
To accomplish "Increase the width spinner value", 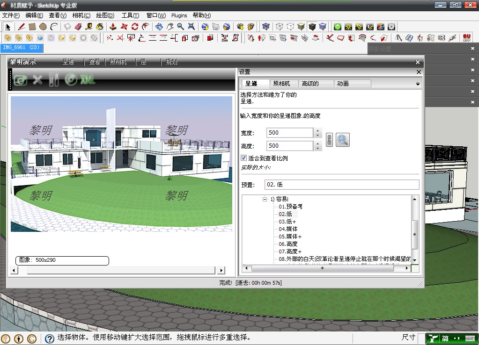I will pos(318,130).
